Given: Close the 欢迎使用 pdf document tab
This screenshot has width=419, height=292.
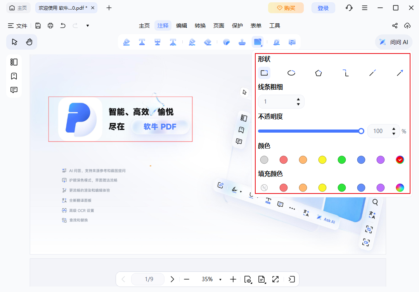Looking at the screenshot, I should point(93,8).
